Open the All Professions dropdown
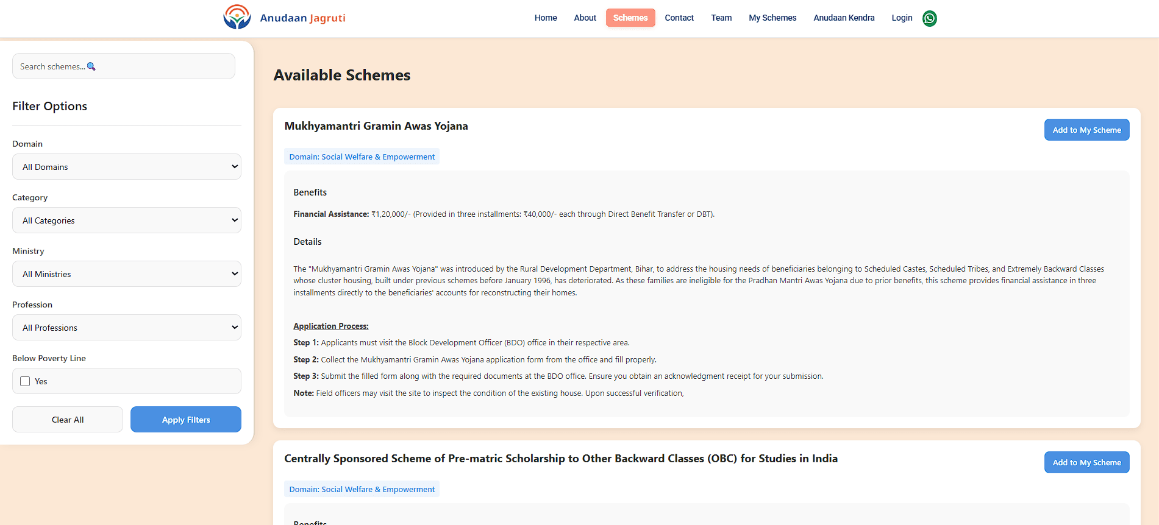This screenshot has width=1159, height=525. point(127,328)
